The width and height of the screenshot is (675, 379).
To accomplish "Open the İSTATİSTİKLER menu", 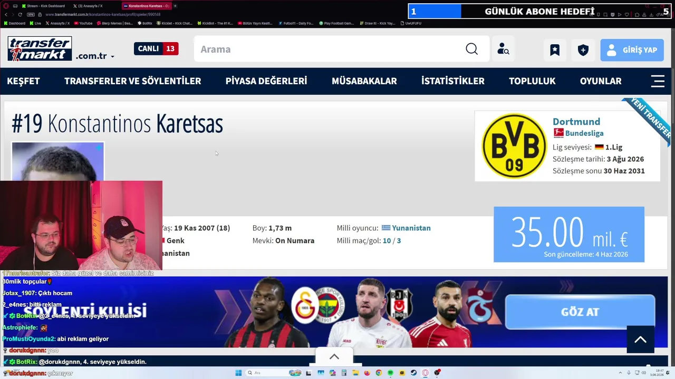I will (453, 81).
